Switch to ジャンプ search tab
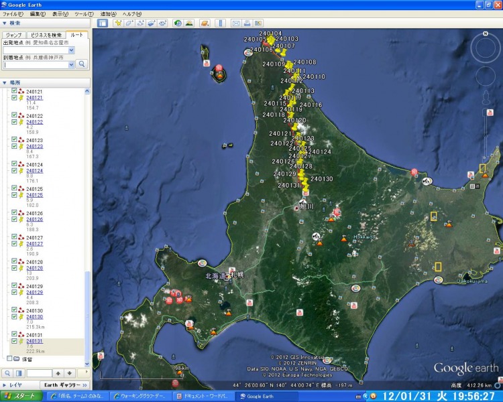Screen dimensions: 503x402 (x=13, y=35)
